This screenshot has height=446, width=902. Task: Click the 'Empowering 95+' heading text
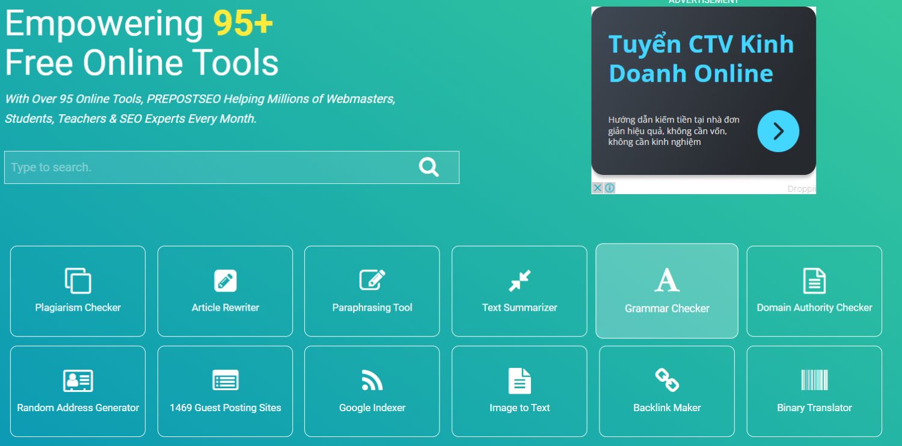coord(139,24)
